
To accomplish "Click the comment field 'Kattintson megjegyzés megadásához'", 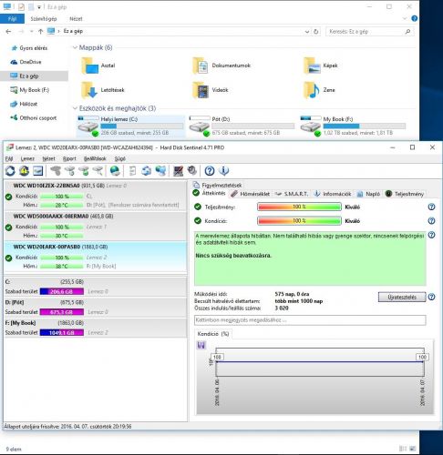I will pyautogui.click(x=310, y=320).
